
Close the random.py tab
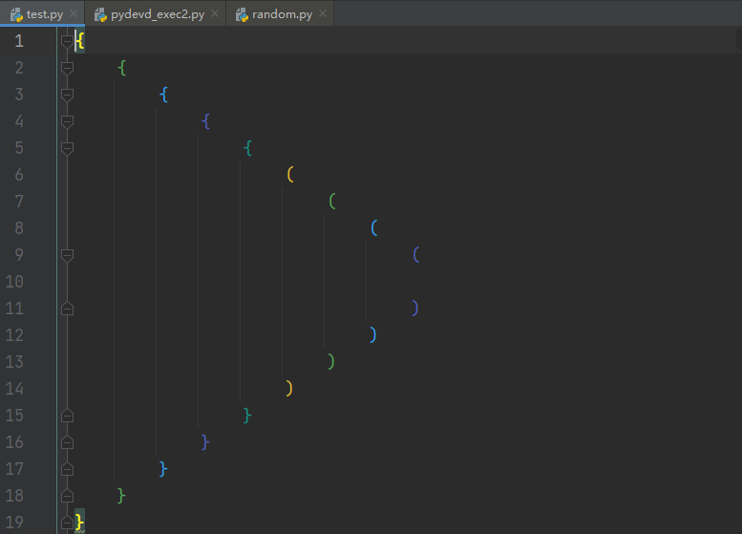point(323,13)
